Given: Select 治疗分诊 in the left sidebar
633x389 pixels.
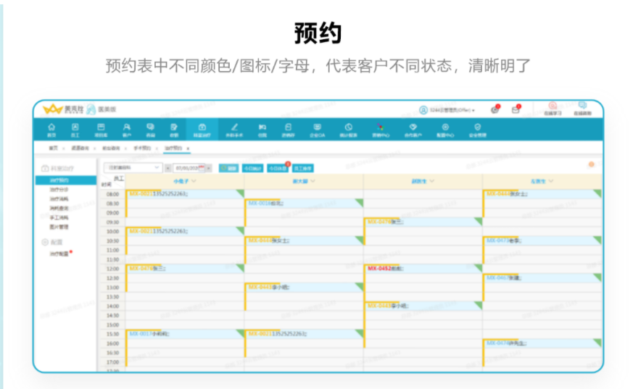Looking at the screenshot, I should point(59,190).
